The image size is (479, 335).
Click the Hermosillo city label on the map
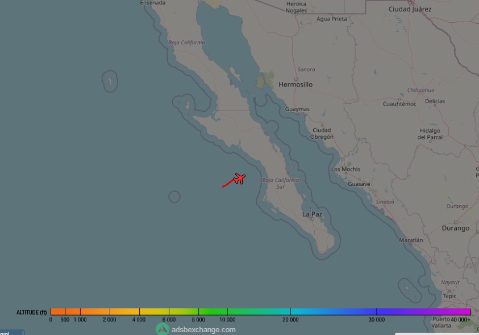coord(295,84)
